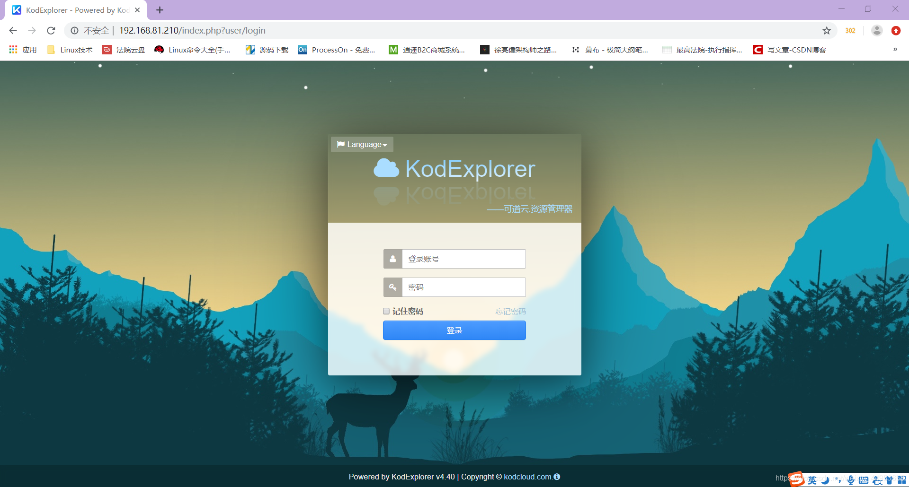Expand the bookmarks overflow chevron
Image resolution: width=909 pixels, height=487 pixels.
[895, 49]
